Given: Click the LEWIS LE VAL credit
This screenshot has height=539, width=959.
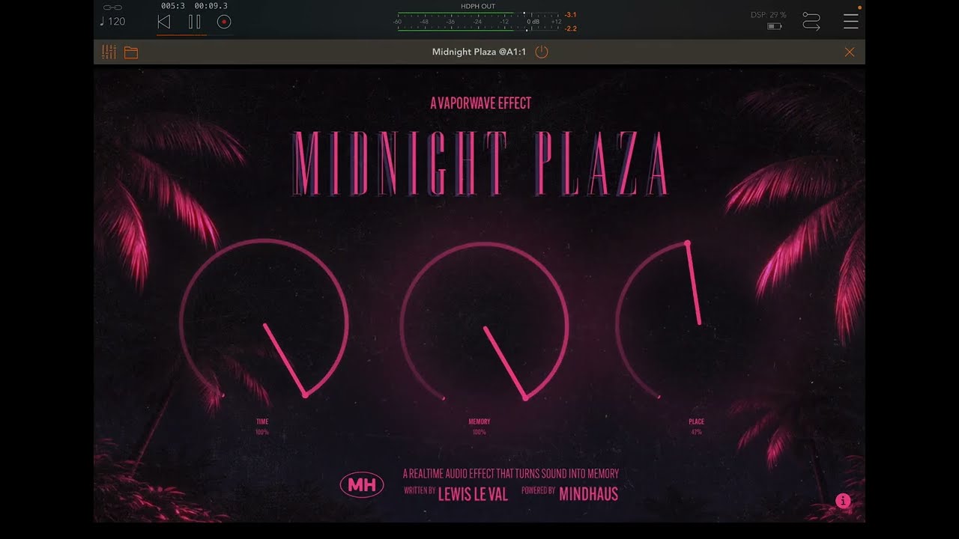Looking at the screenshot, I should pyautogui.click(x=473, y=493).
